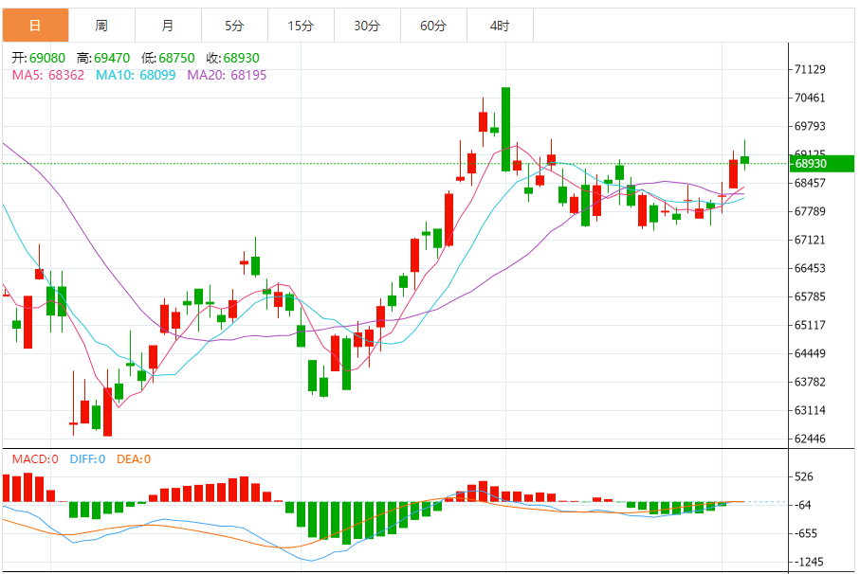Click the 526 MACD axis label
Screen dimensions: 860x574
point(804,476)
